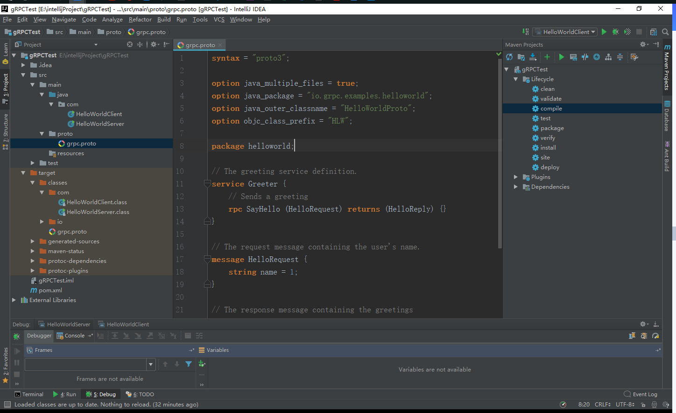Change file encoding UTF-8 in the status bar
676x413 pixels.
pyautogui.click(x=625, y=405)
